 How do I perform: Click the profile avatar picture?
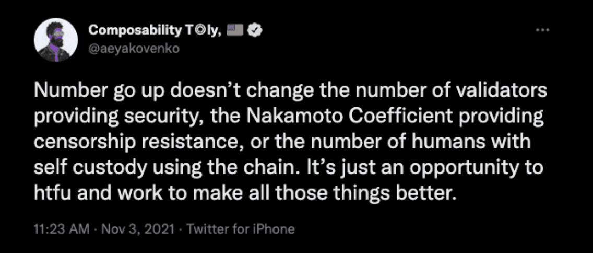[x=55, y=40]
